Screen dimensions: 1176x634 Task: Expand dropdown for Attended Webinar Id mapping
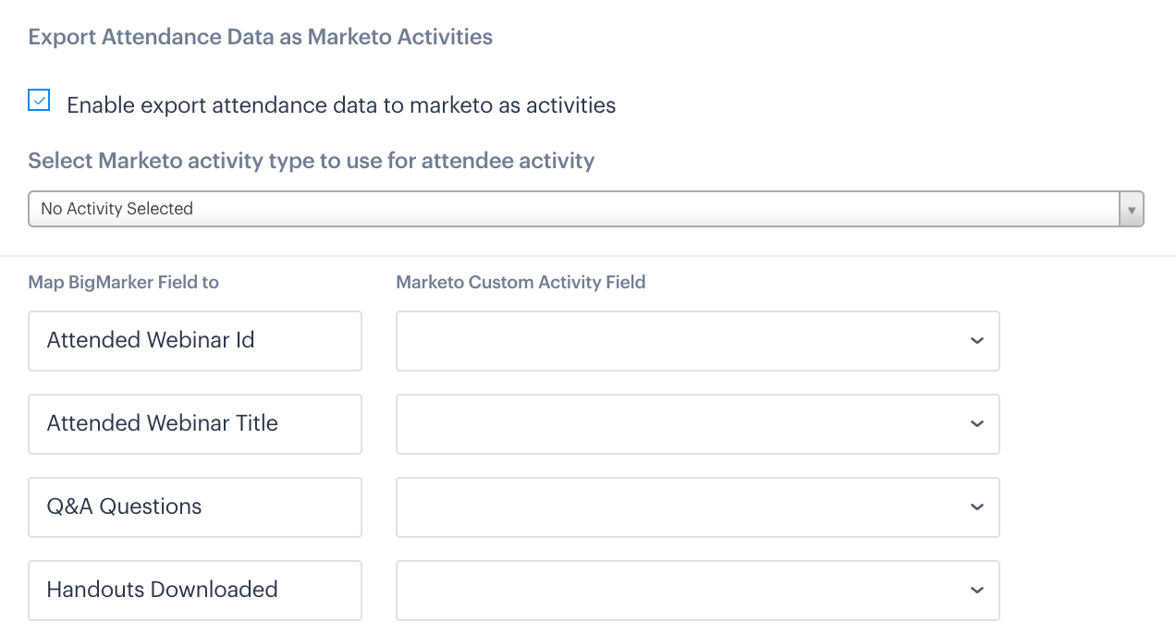point(698,341)
